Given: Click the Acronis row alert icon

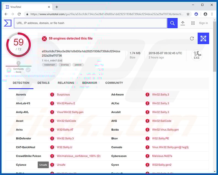Looking at the screenshot, I should coord(52,95).
